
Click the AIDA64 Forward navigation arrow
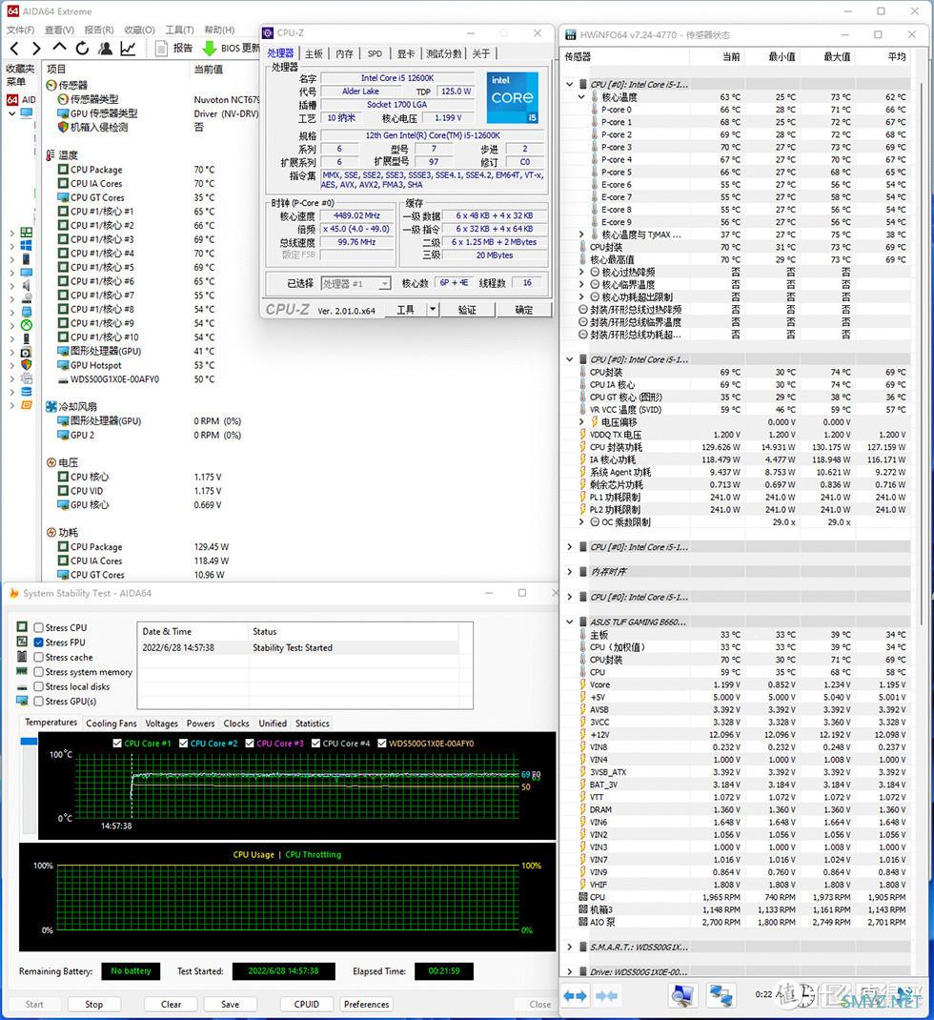[36, 48]
